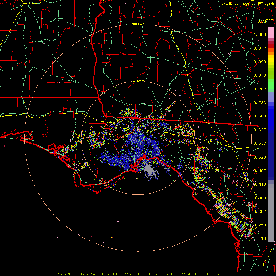The image size is (276, 276).
Task: Click the 100 NMI range ring label
Action: (x=138, y=24)
